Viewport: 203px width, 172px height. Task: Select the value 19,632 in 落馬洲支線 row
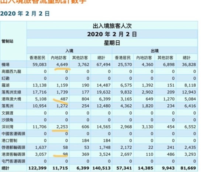tap(104, 92)
